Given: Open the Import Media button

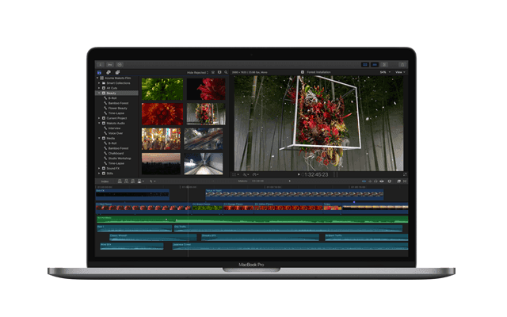Looking at the screenshot, I should pyautogui.click(x=101, y=65).
